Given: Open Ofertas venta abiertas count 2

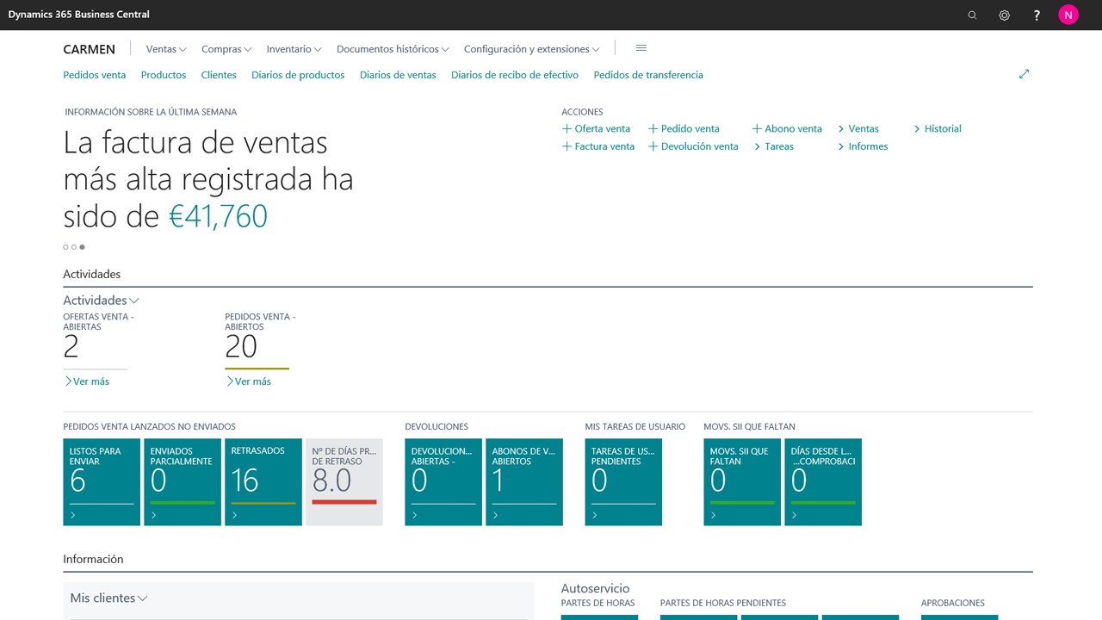Looking at the screenshot, I should (x=71, y=346).
